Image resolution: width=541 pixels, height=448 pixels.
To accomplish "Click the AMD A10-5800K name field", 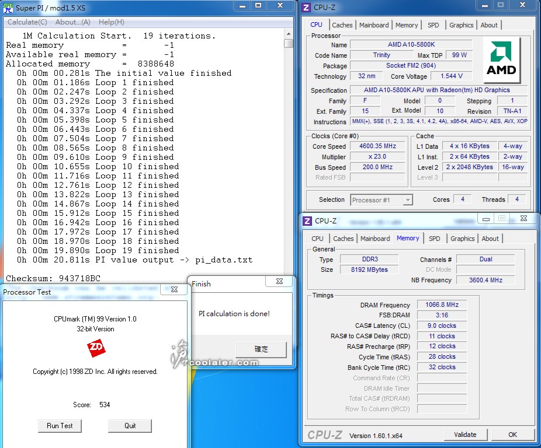I will coord(411,44).
